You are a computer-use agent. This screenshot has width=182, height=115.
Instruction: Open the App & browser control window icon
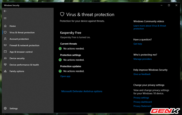5,52
